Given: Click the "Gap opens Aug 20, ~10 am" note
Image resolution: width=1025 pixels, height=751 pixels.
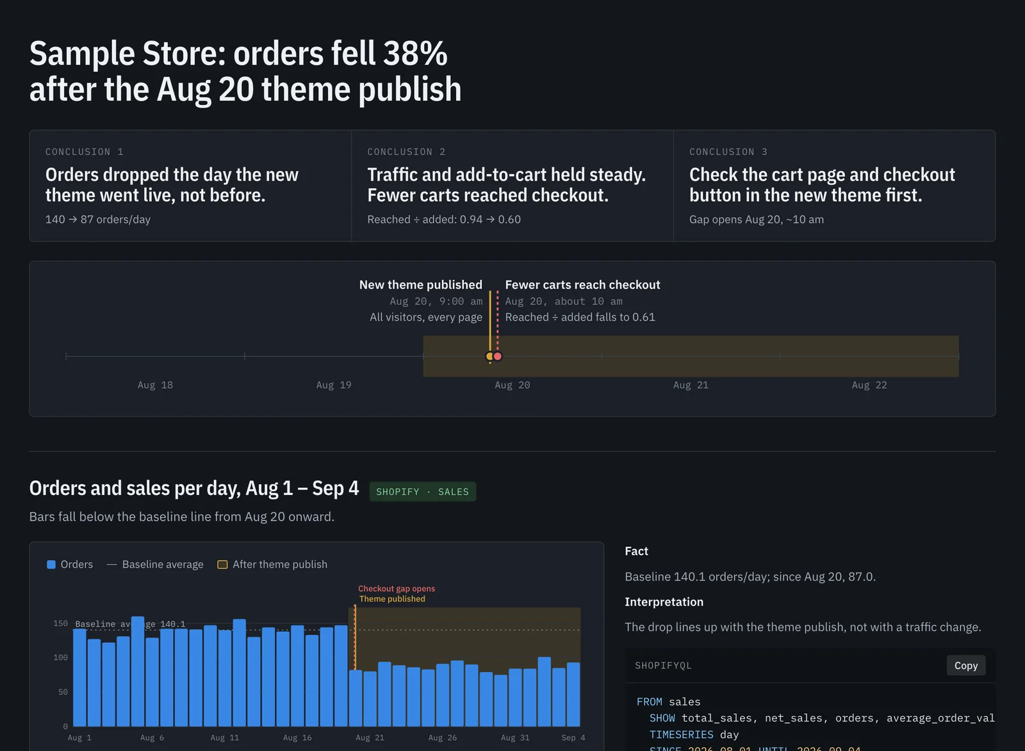Looking at the screenshot, I should [757, 220].
